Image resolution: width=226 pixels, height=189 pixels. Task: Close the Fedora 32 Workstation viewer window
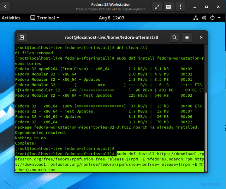click(218, 7)
